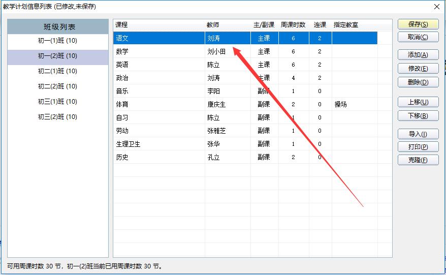Click teacher 陈立 in the 英语 row

(213, 65)
